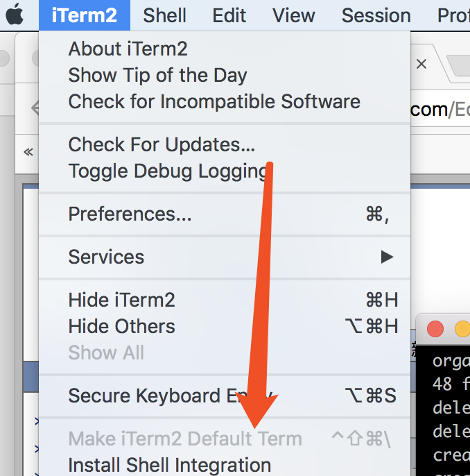Open the Shell menu
Viewport: 470px width, 476px height.
tap(165, 15)
